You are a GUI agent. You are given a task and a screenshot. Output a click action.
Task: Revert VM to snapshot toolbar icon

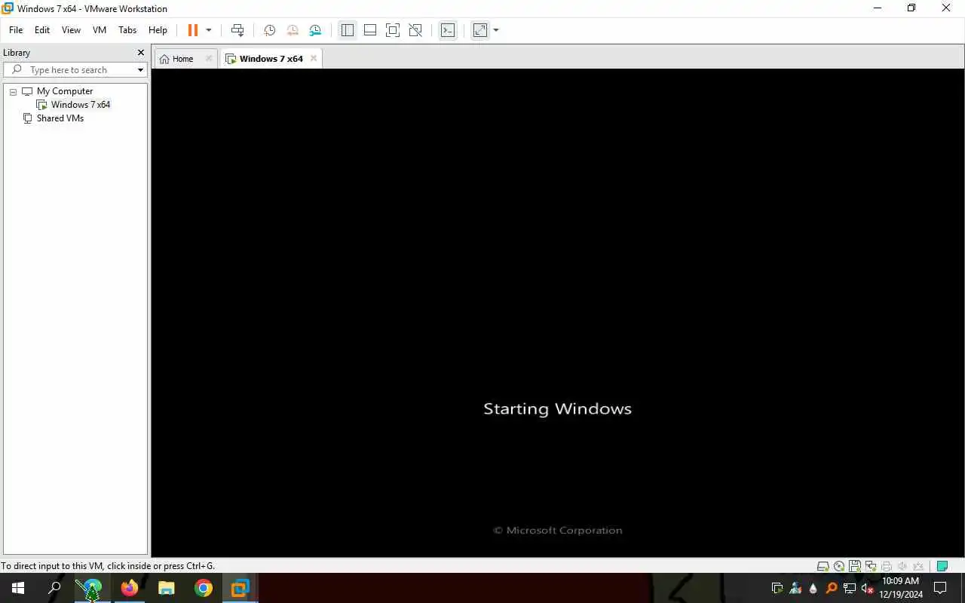point(293,30)
